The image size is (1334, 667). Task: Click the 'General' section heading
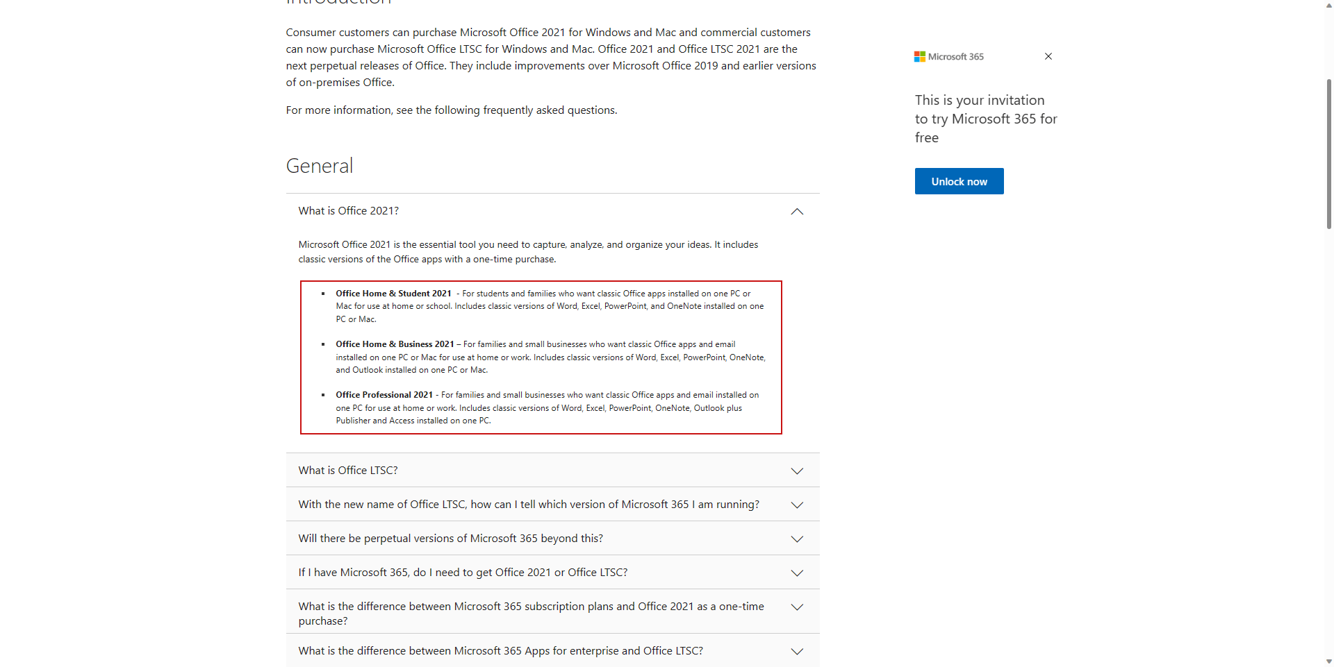(320, 166)
